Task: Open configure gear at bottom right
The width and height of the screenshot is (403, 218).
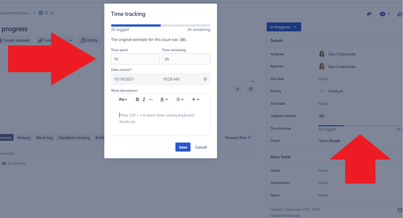Action: 400,210
